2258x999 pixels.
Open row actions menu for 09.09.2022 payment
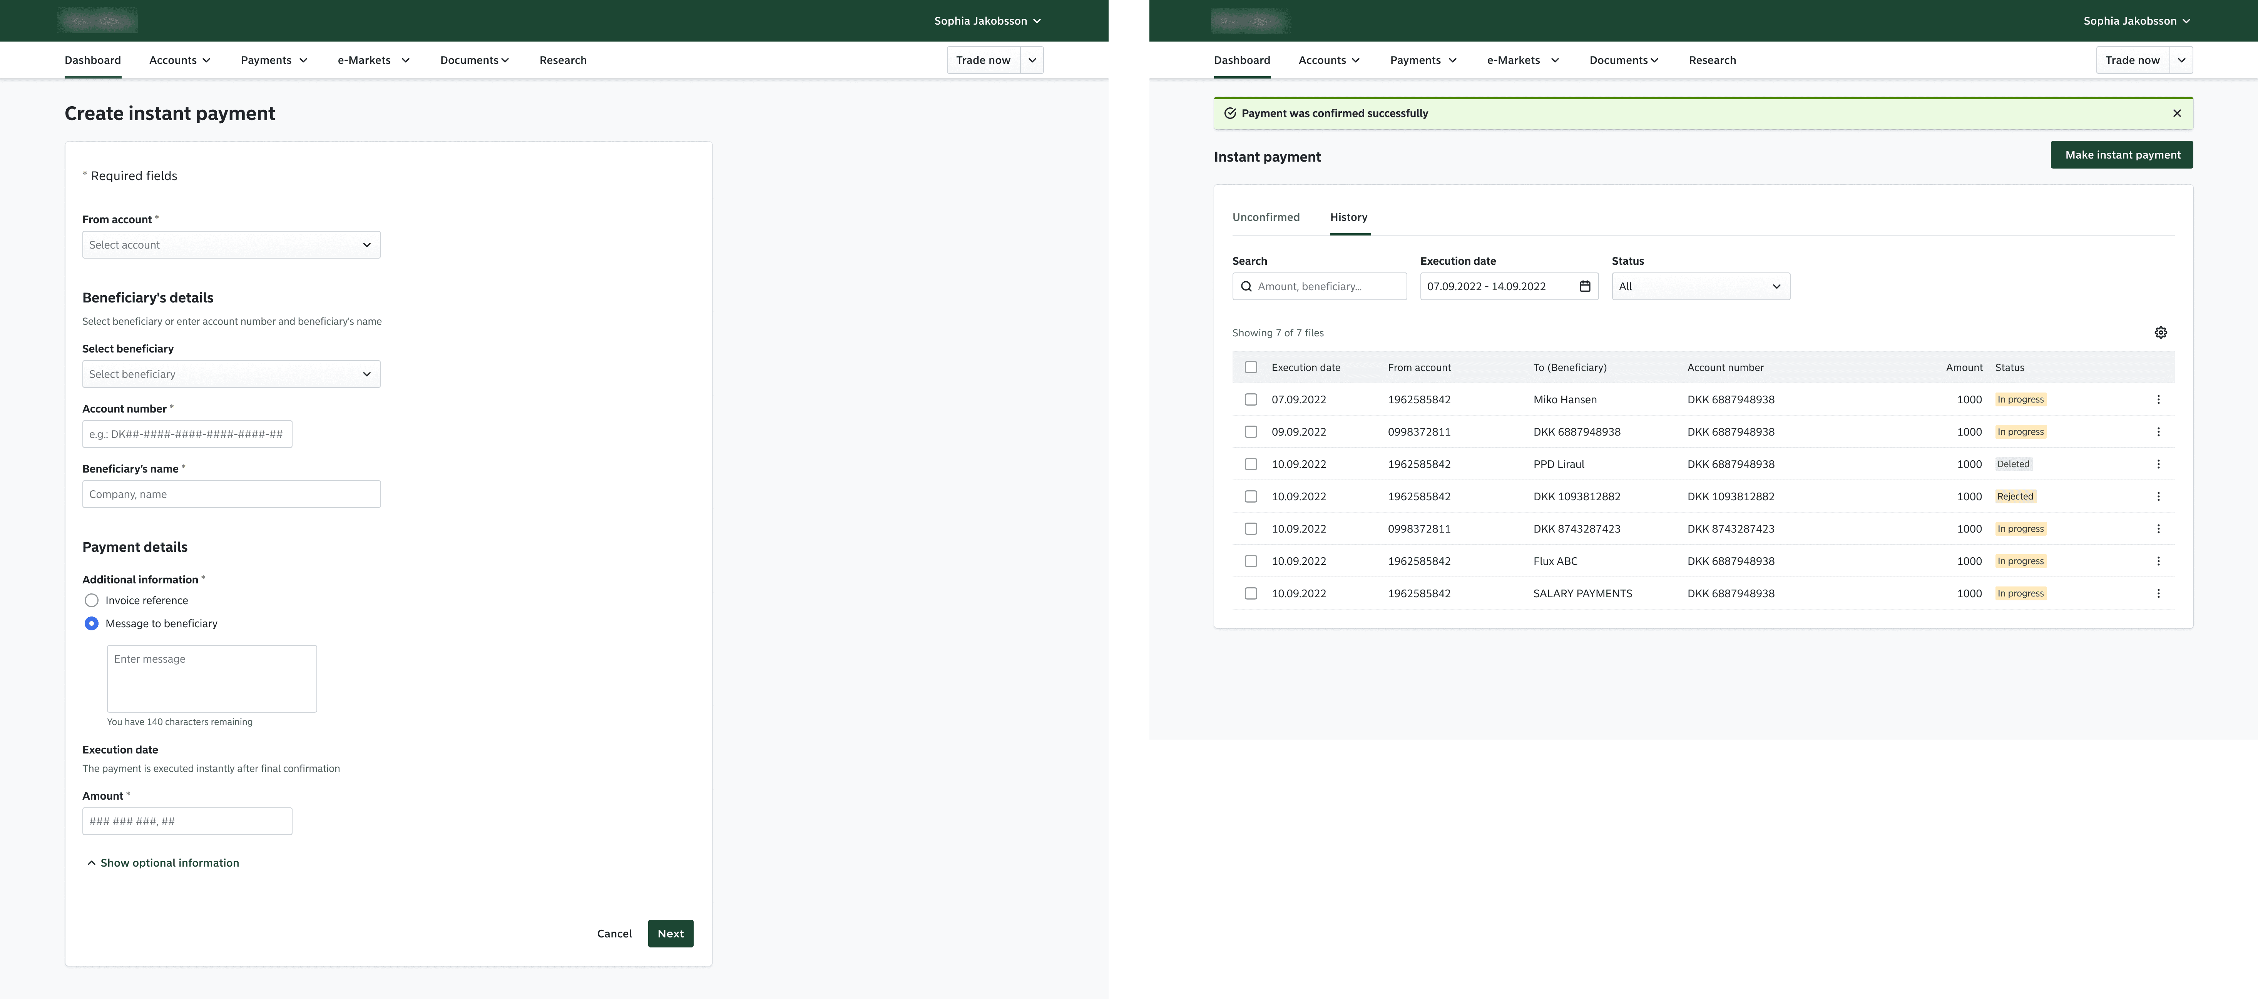[2158, 432]
